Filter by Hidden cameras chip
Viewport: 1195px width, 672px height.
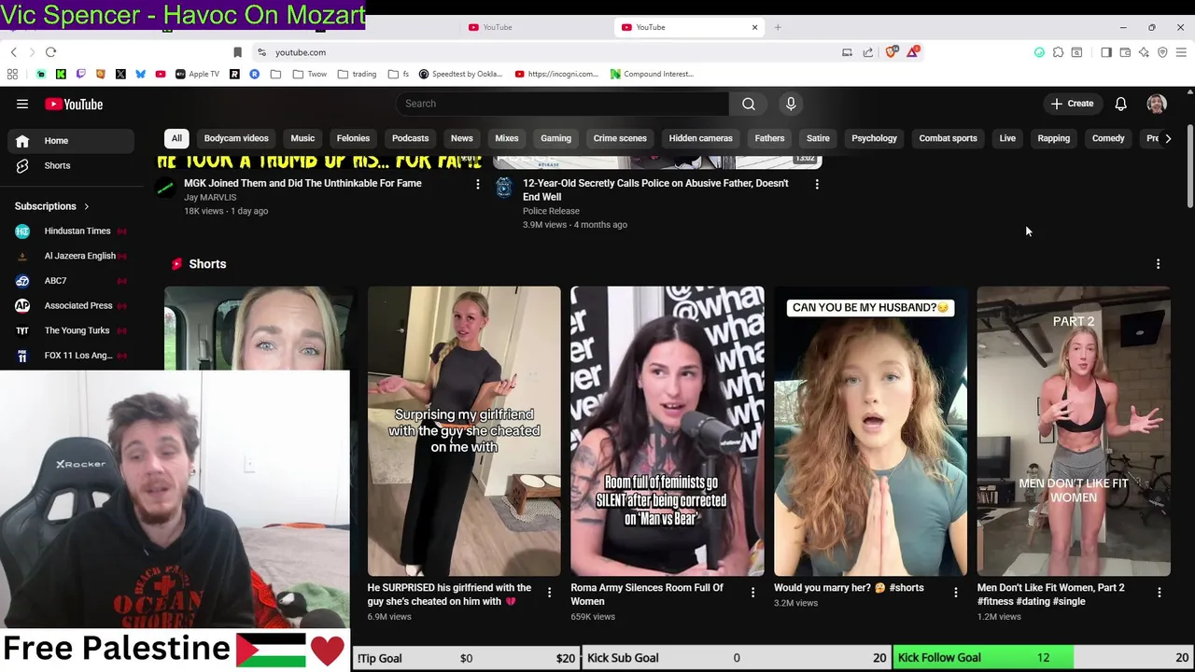[x=701, y=138]
